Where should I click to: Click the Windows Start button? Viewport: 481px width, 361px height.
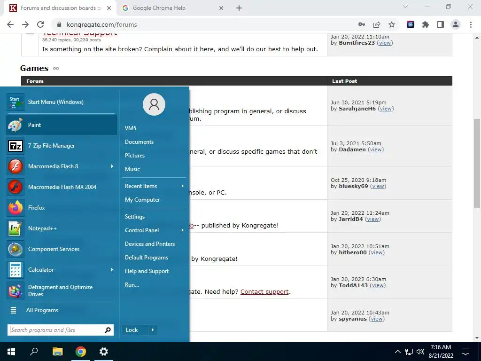click(11, 352)
